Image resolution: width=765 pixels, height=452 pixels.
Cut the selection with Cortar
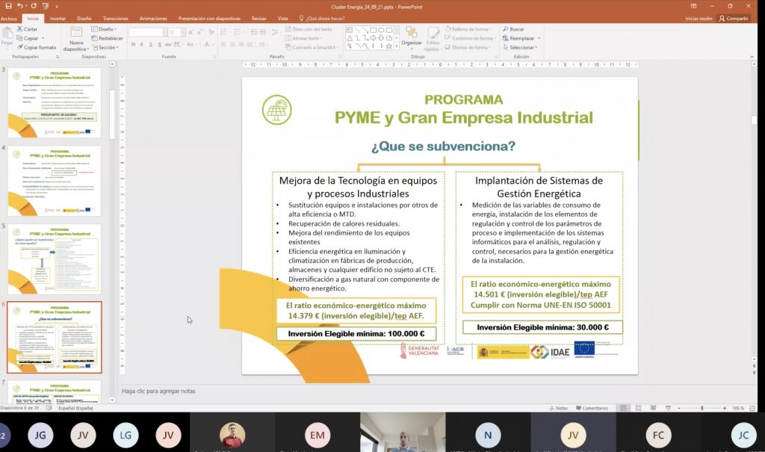(x=27, y=29)
